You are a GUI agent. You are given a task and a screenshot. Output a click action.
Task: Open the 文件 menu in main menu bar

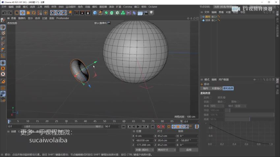click(x=4, y=7)
